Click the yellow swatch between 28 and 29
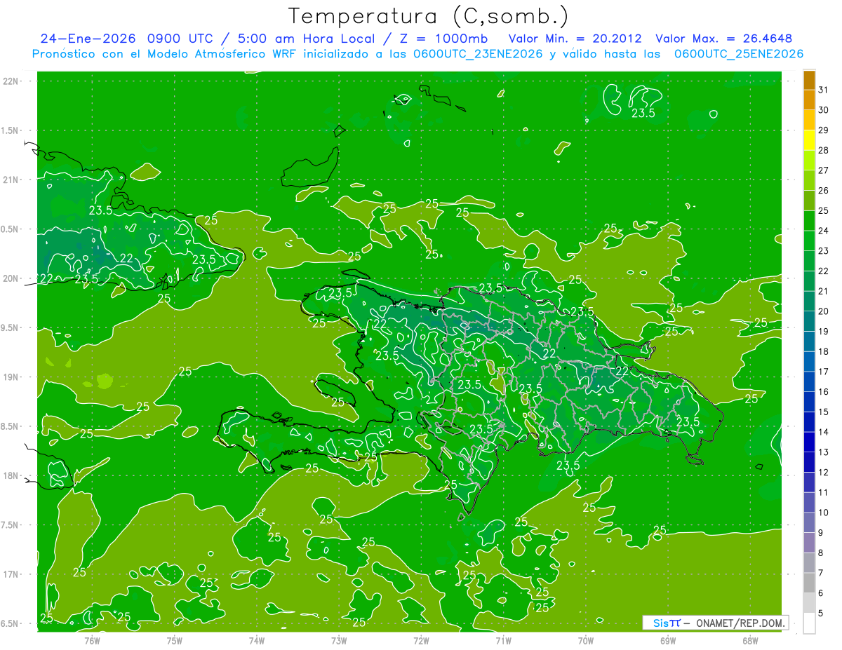842x650 pixels. coord(809,140)
